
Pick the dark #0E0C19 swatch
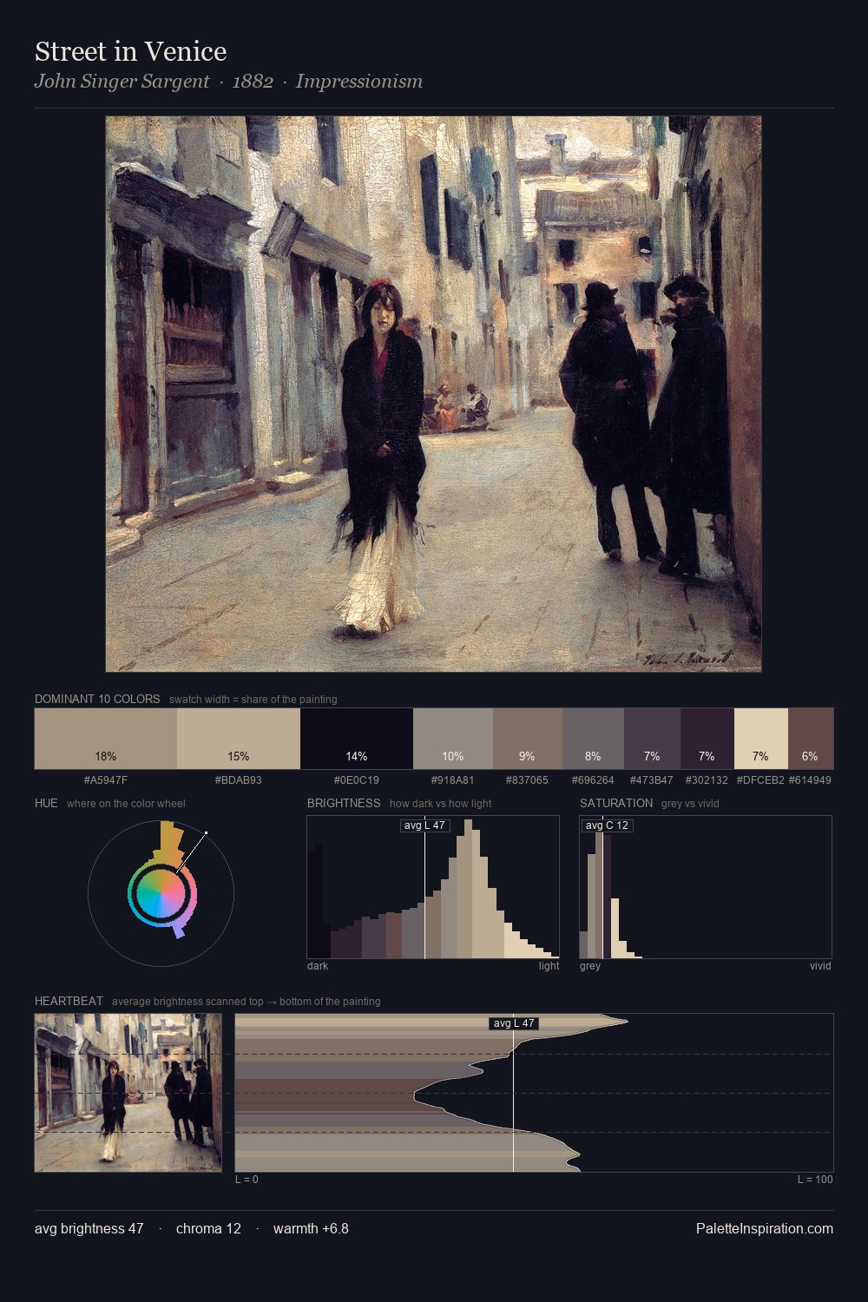(x=357, y=739)
